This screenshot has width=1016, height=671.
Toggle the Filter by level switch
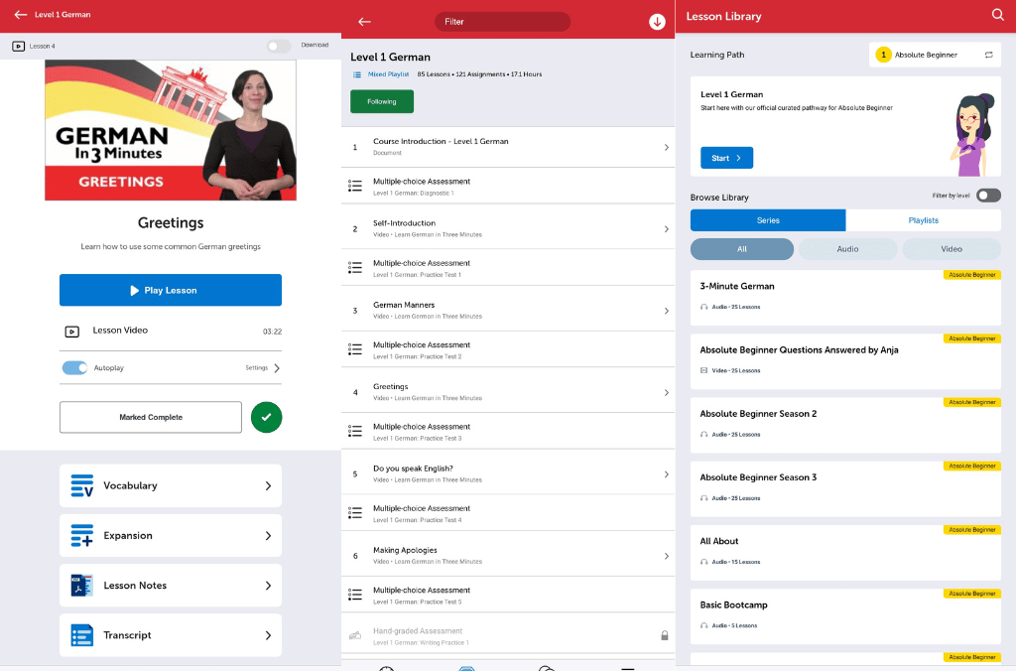(988, 196)
